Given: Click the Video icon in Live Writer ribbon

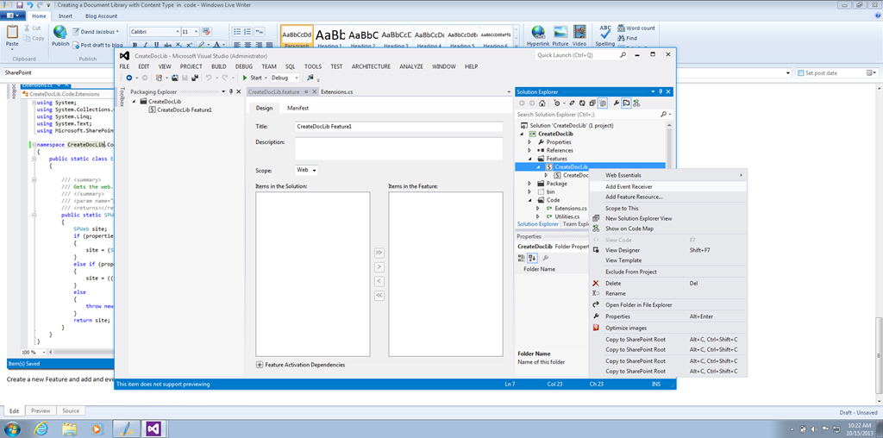Looking at the screenshot, I should click(579, 32).
